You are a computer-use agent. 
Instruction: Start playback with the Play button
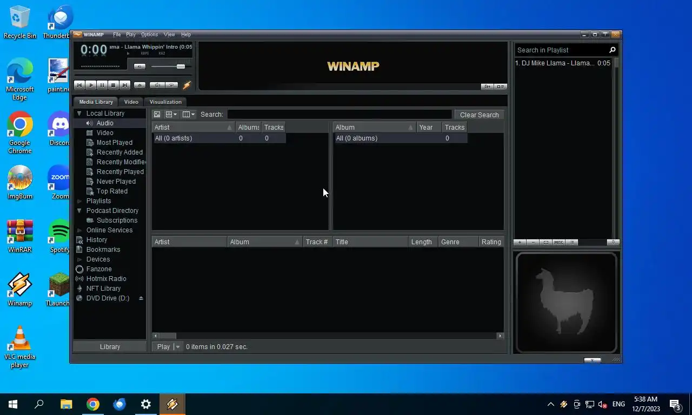[91, 85]
